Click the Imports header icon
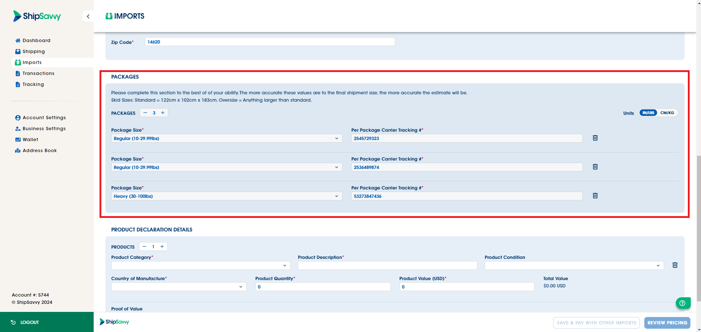This screenshot has height=332, width=701. [x=109, y=16]
